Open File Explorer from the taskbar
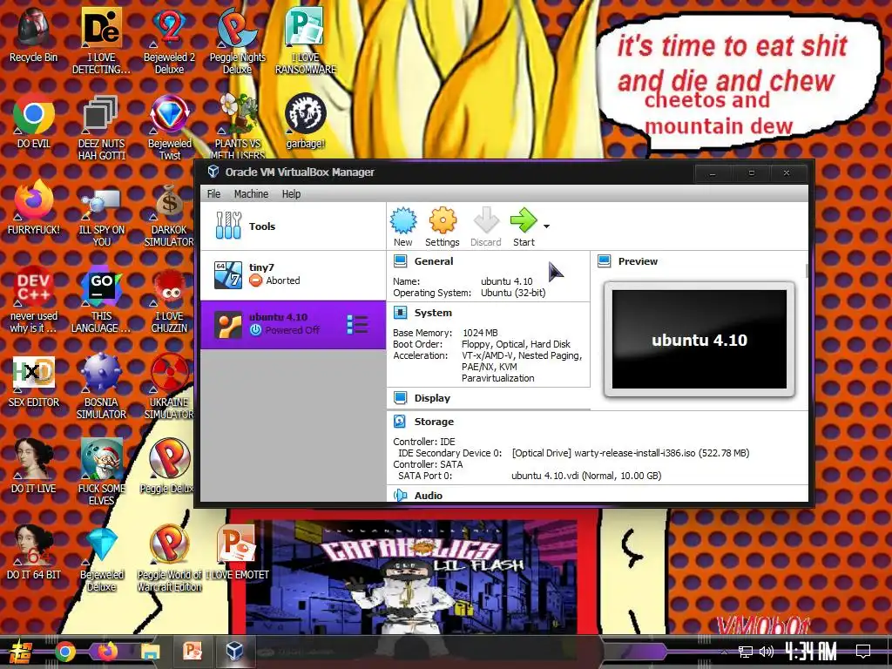Screen dimensions: 892x669 point(150,652)
